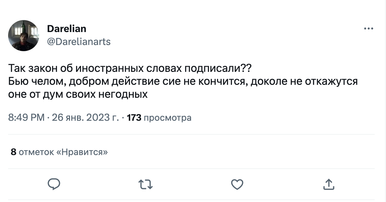Open the @Darelianarts handle link

point(79,41)
